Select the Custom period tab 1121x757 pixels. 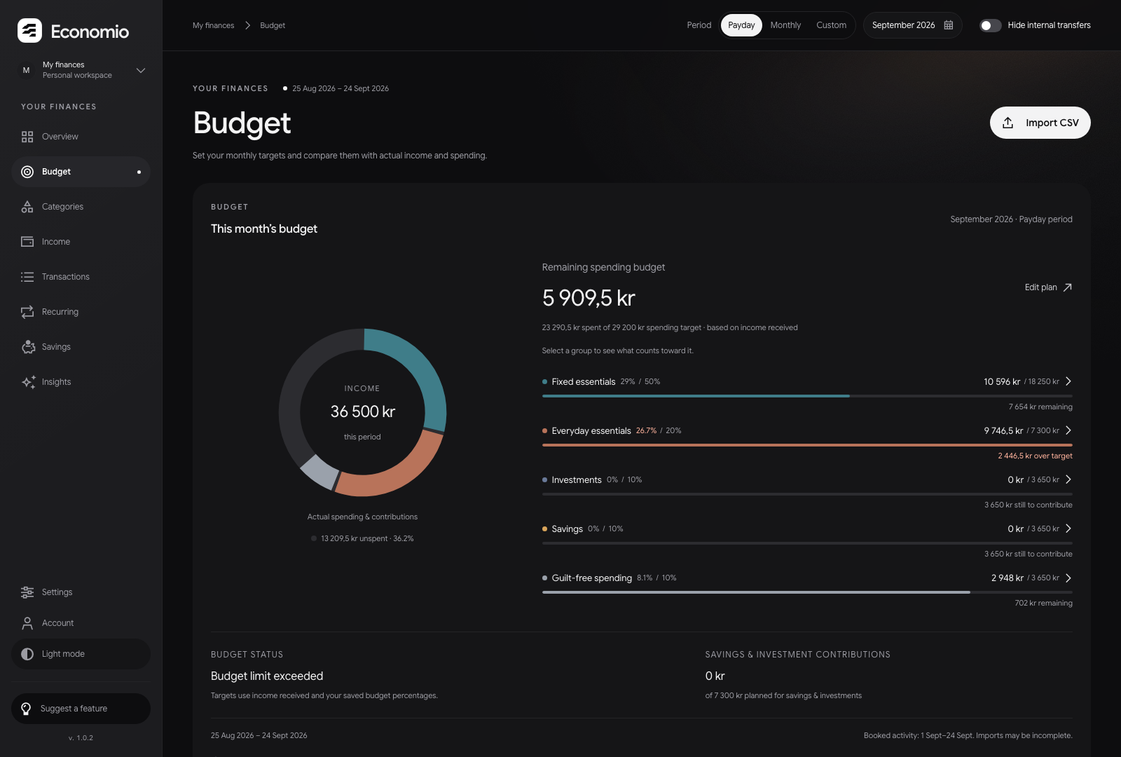click(831, 25)
